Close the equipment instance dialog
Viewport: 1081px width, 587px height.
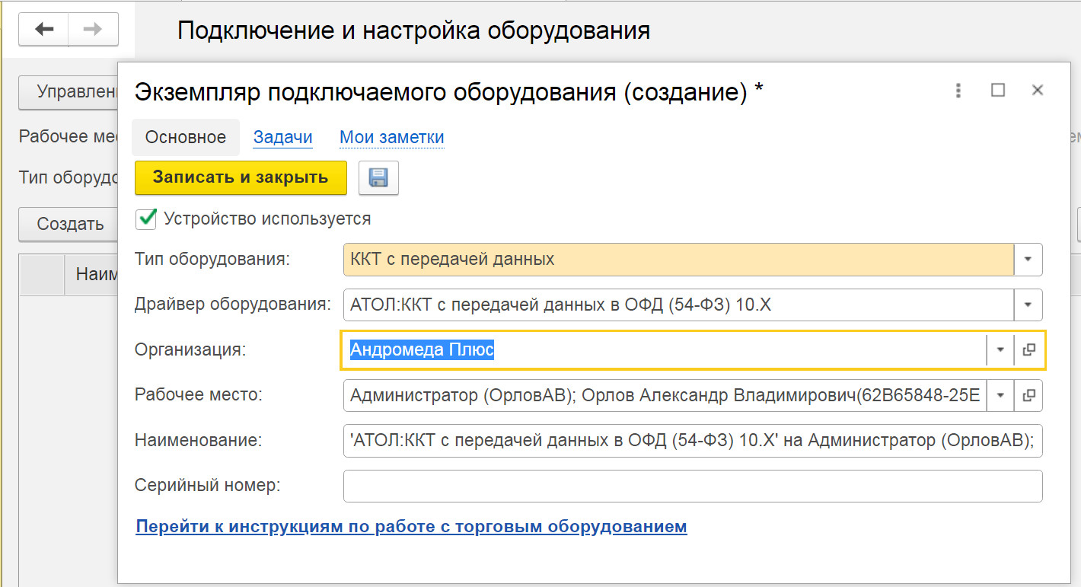(x=1037, y=91)
